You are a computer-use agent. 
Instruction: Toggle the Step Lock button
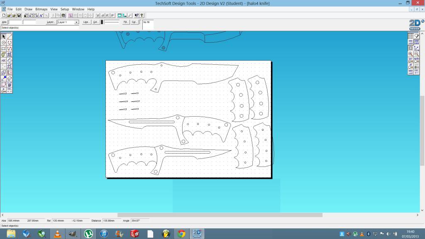(417, 42)
